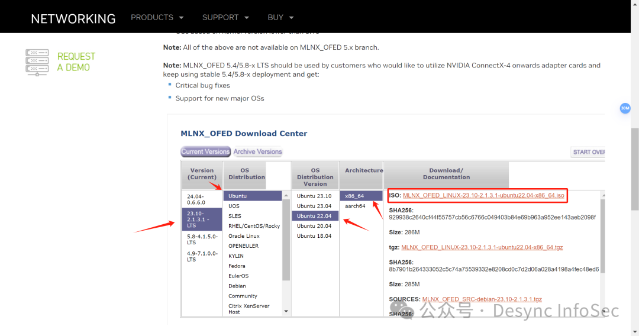Expand the BUY dropdown menu
This screenshot has height=336, width=639.
pos(281,18)
